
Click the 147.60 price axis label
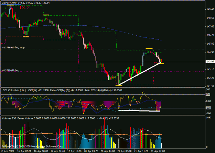(210, 26)
